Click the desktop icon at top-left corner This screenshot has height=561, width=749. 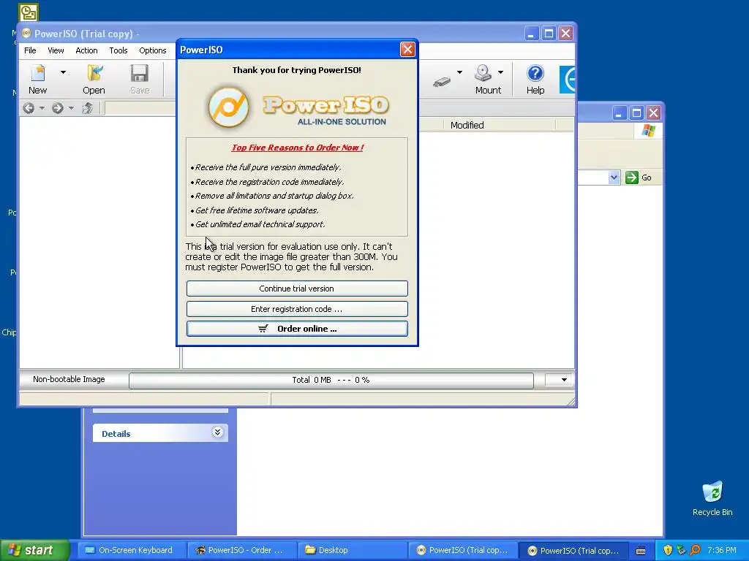[29, 13]
